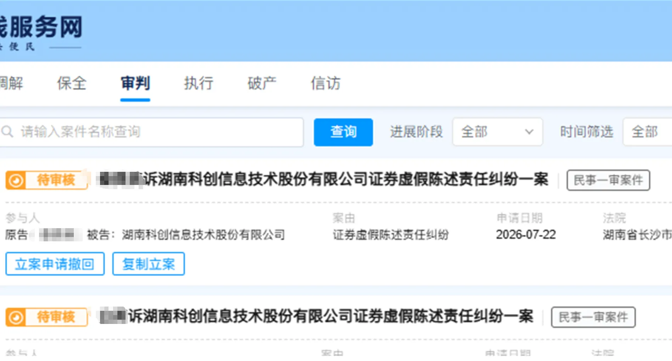
Task: Click defendant 湖南科创信息技术股份有限公司 text
Action: pyautogui.click(x=203, y=235)
